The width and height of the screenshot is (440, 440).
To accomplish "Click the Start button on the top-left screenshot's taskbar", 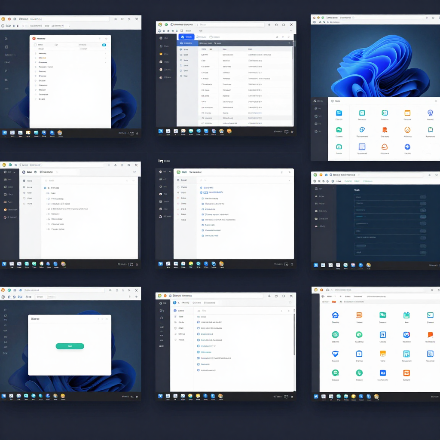I will pos(5,133).
